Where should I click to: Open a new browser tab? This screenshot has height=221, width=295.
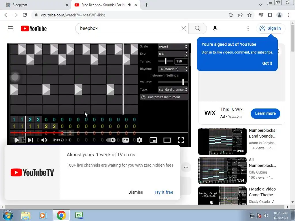coord(147,5)
